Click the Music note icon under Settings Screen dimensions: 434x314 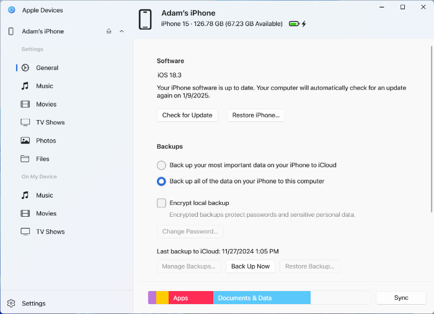(25, 86)
